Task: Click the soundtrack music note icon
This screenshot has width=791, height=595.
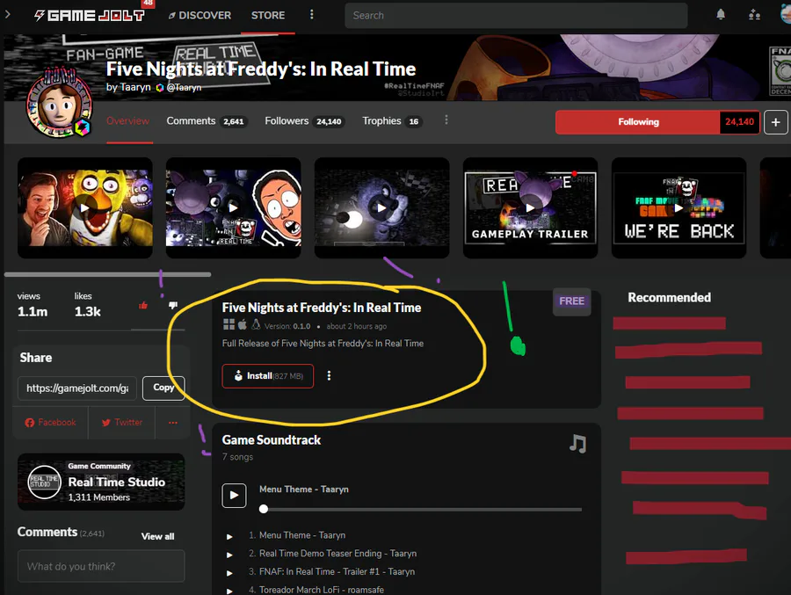Action: tap(577, 444)
